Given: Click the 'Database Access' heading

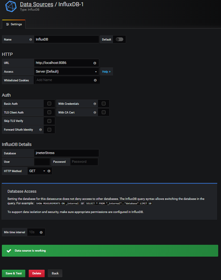Looking at the screenshot, I should click(x=22, y=192).
